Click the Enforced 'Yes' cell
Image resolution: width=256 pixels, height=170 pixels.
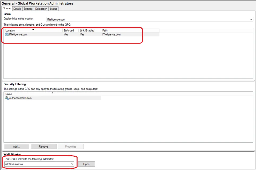point(66,34)
